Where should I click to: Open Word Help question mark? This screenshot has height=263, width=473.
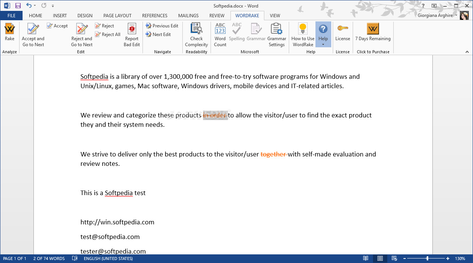point(423,6)
